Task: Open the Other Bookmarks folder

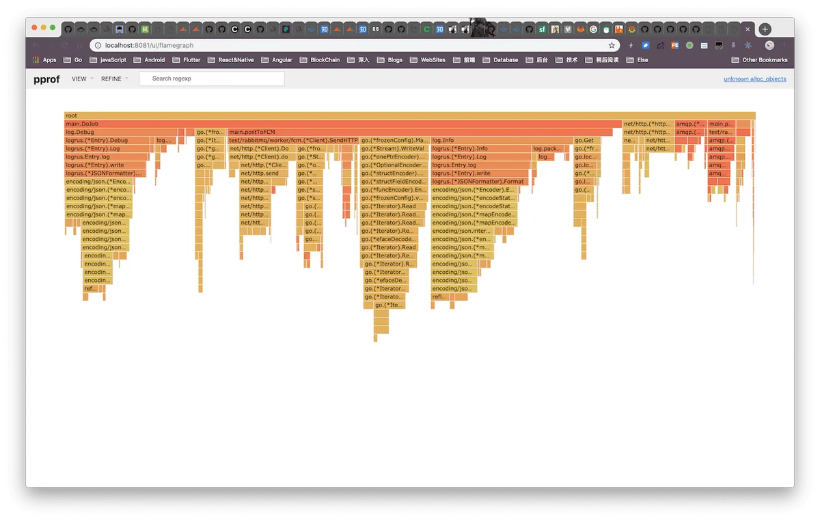Action: (x=759, y=60)
